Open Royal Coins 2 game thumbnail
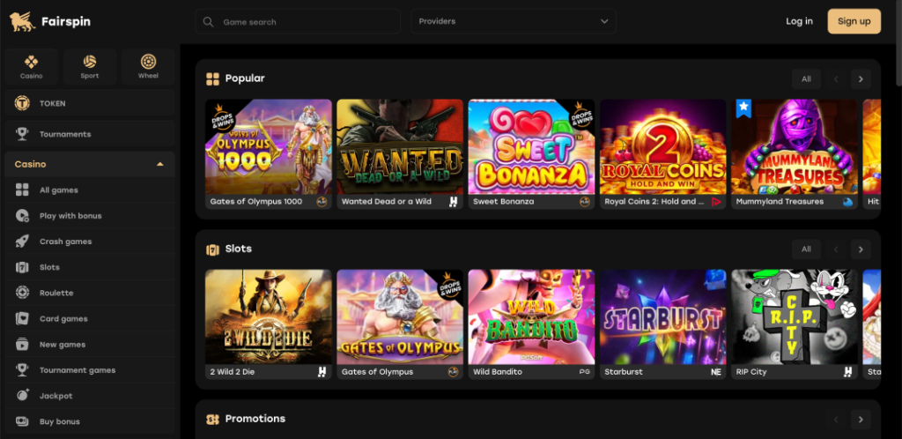The image size is (902, 439). (662, 146)
